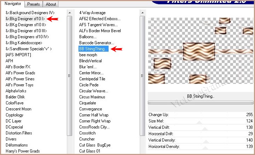
Task: Select &<Bkg Designer sf10 I> category
Action: (25, 19)
